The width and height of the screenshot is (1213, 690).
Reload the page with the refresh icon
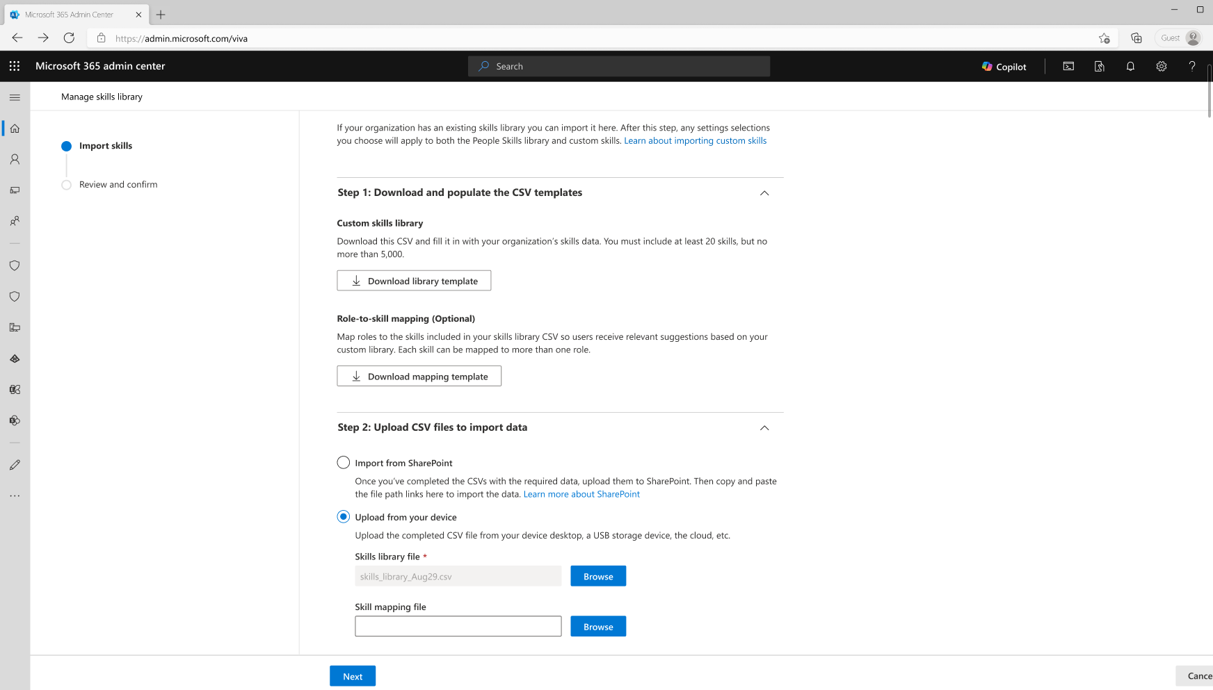point(69,38)
